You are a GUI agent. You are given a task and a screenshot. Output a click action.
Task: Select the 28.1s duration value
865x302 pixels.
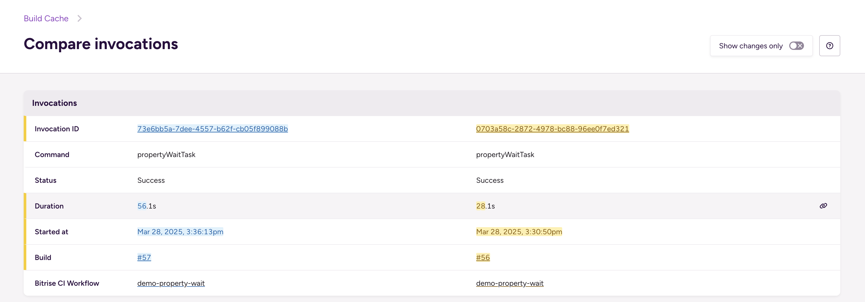pyautogui.click(x=486, y=206)
